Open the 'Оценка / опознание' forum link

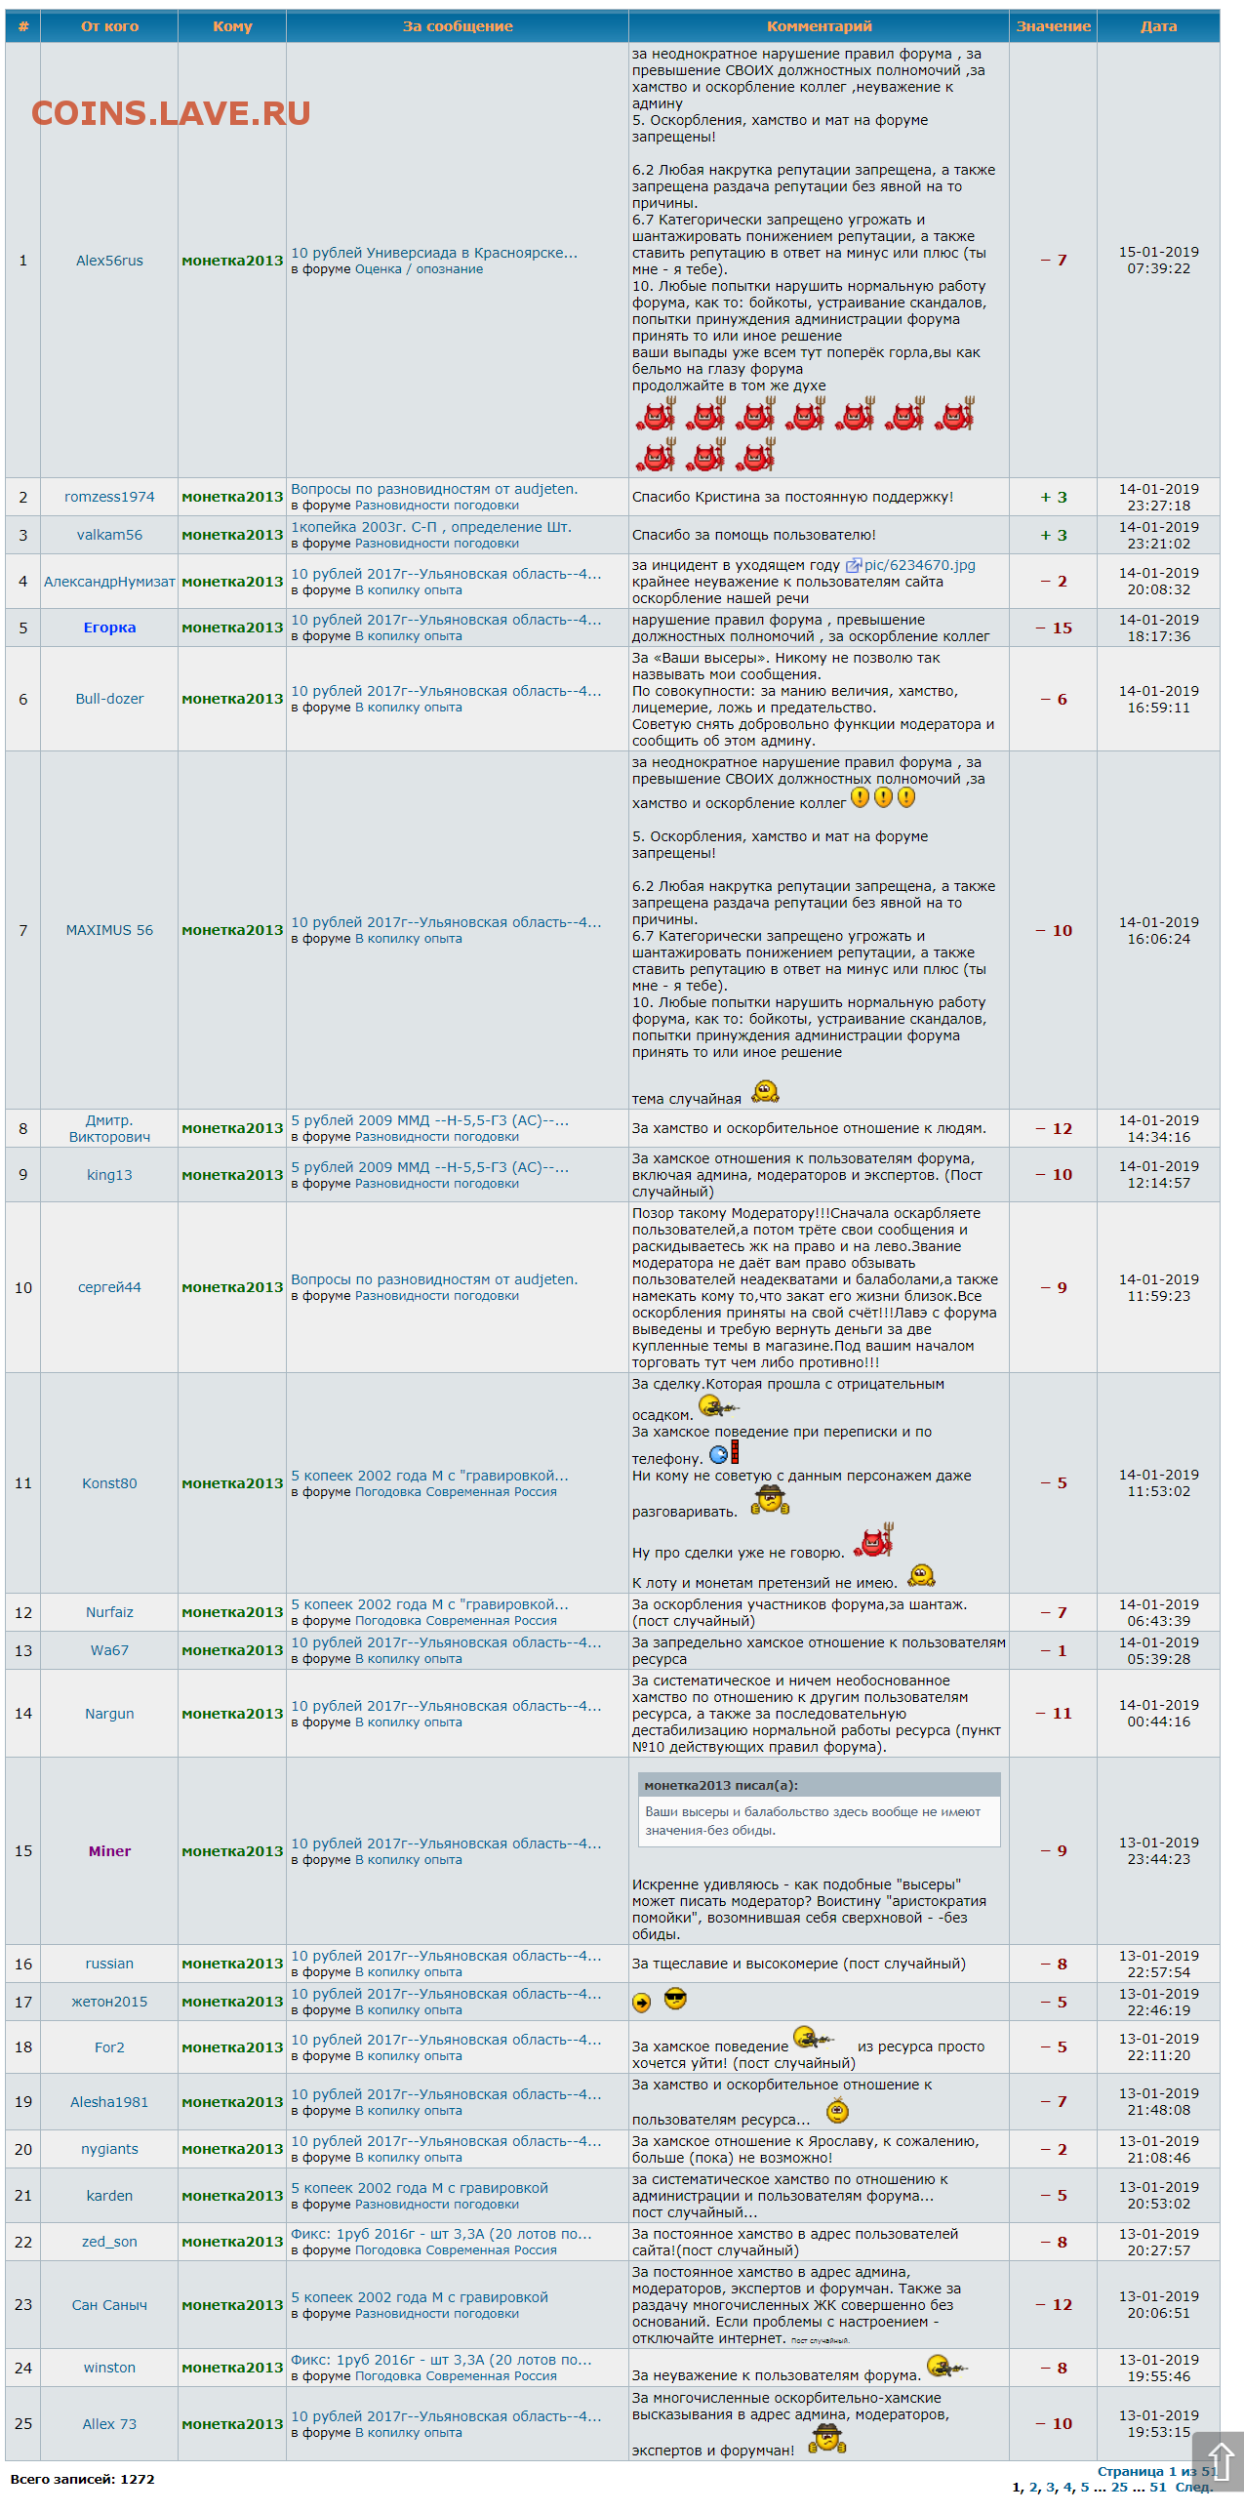(420, 269)
